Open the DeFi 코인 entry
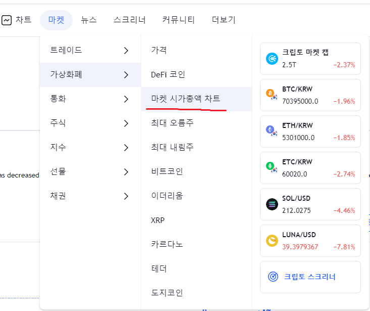This screenshot has width=370, height=311. pos(168,74)
